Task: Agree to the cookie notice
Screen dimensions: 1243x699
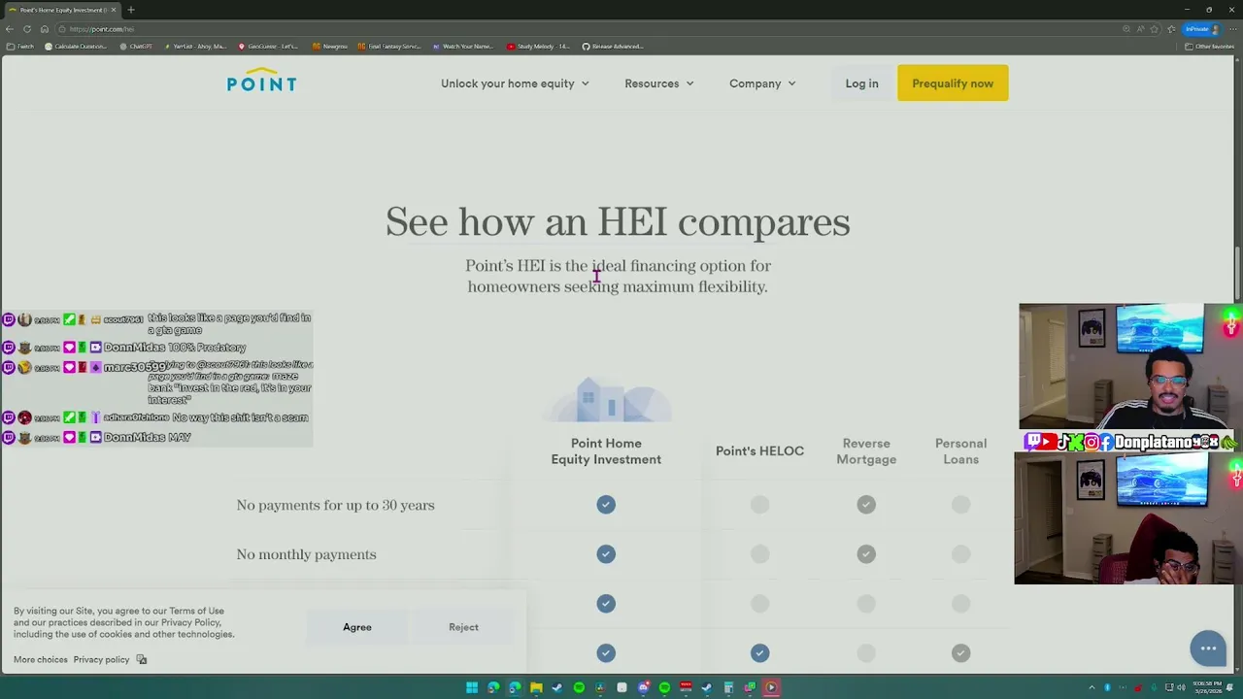Action: coord(357,627)
